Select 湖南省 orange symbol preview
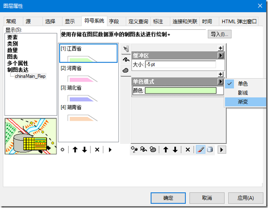268x208 pixels. tap(82, 118)
